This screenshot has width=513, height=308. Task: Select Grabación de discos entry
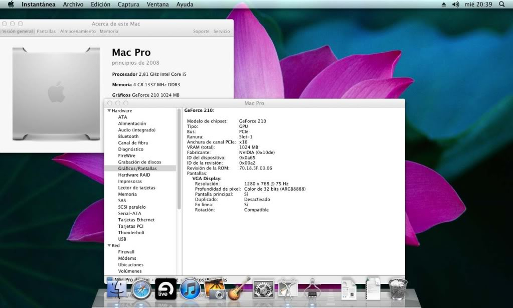coord(139,162)
